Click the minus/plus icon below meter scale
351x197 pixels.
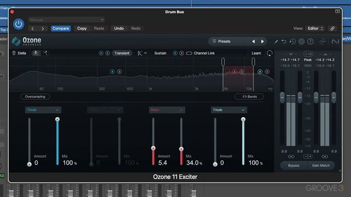(308, 157)
